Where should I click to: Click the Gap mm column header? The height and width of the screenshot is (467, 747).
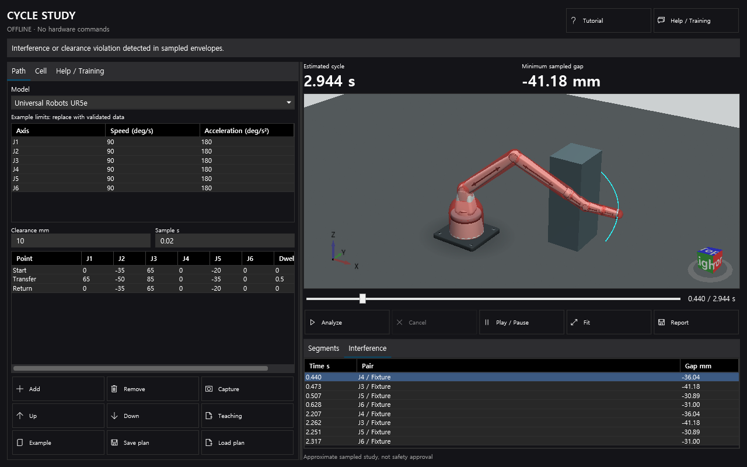(x=710, y=366)
